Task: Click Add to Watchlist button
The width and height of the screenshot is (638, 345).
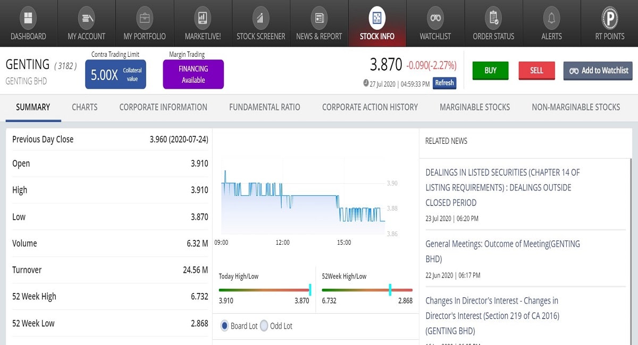Action: coord(598,71)
